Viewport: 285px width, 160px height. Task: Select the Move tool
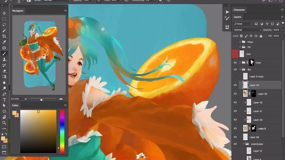pyautogui.click(x=4, y=13)
